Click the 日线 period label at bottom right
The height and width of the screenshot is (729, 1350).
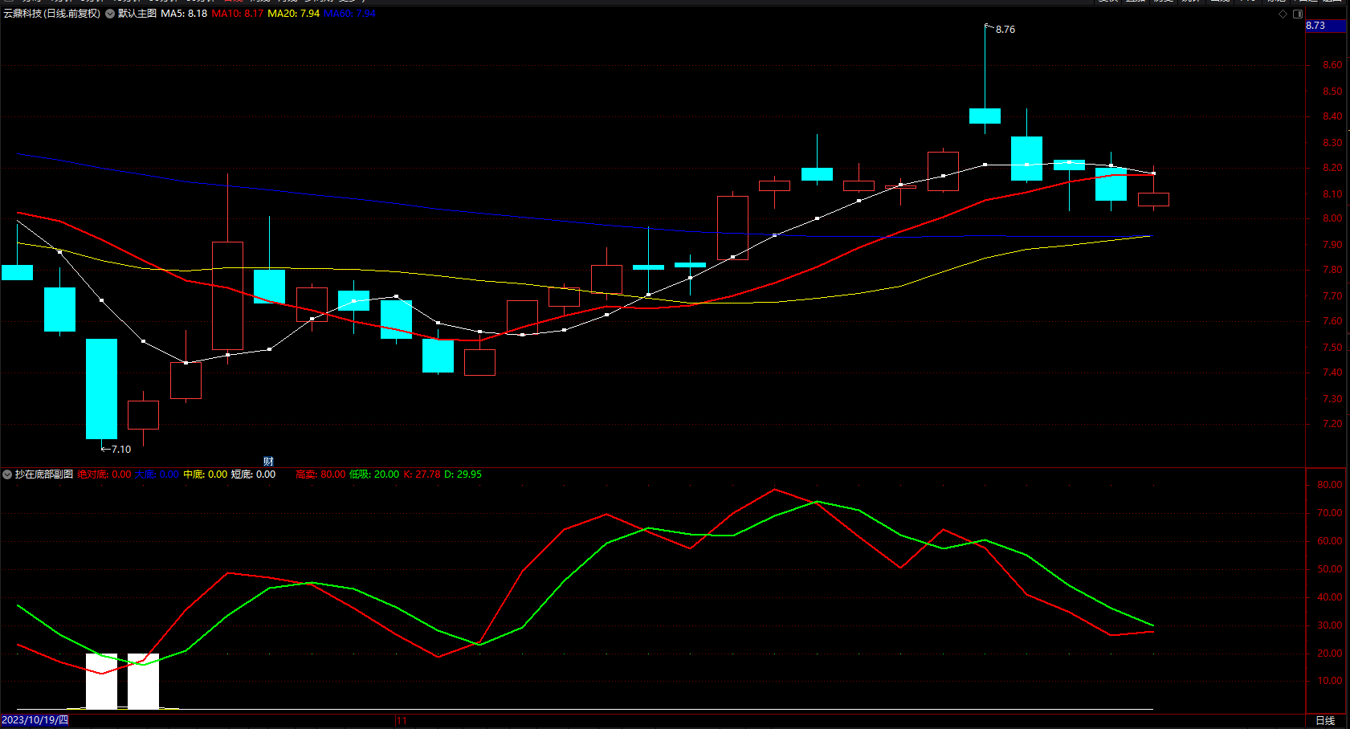1325,721
